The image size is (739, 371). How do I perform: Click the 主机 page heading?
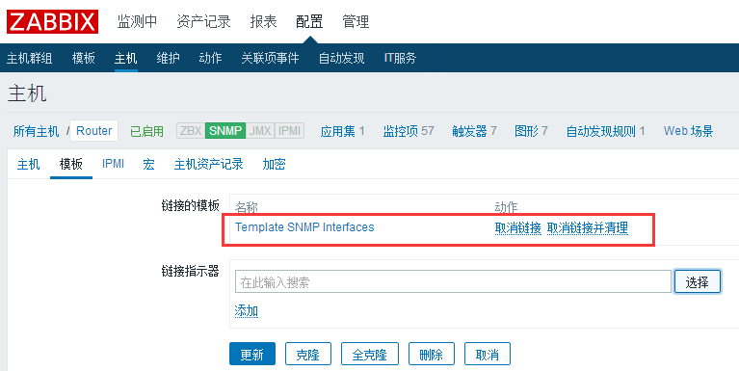(x=27, y=93)
